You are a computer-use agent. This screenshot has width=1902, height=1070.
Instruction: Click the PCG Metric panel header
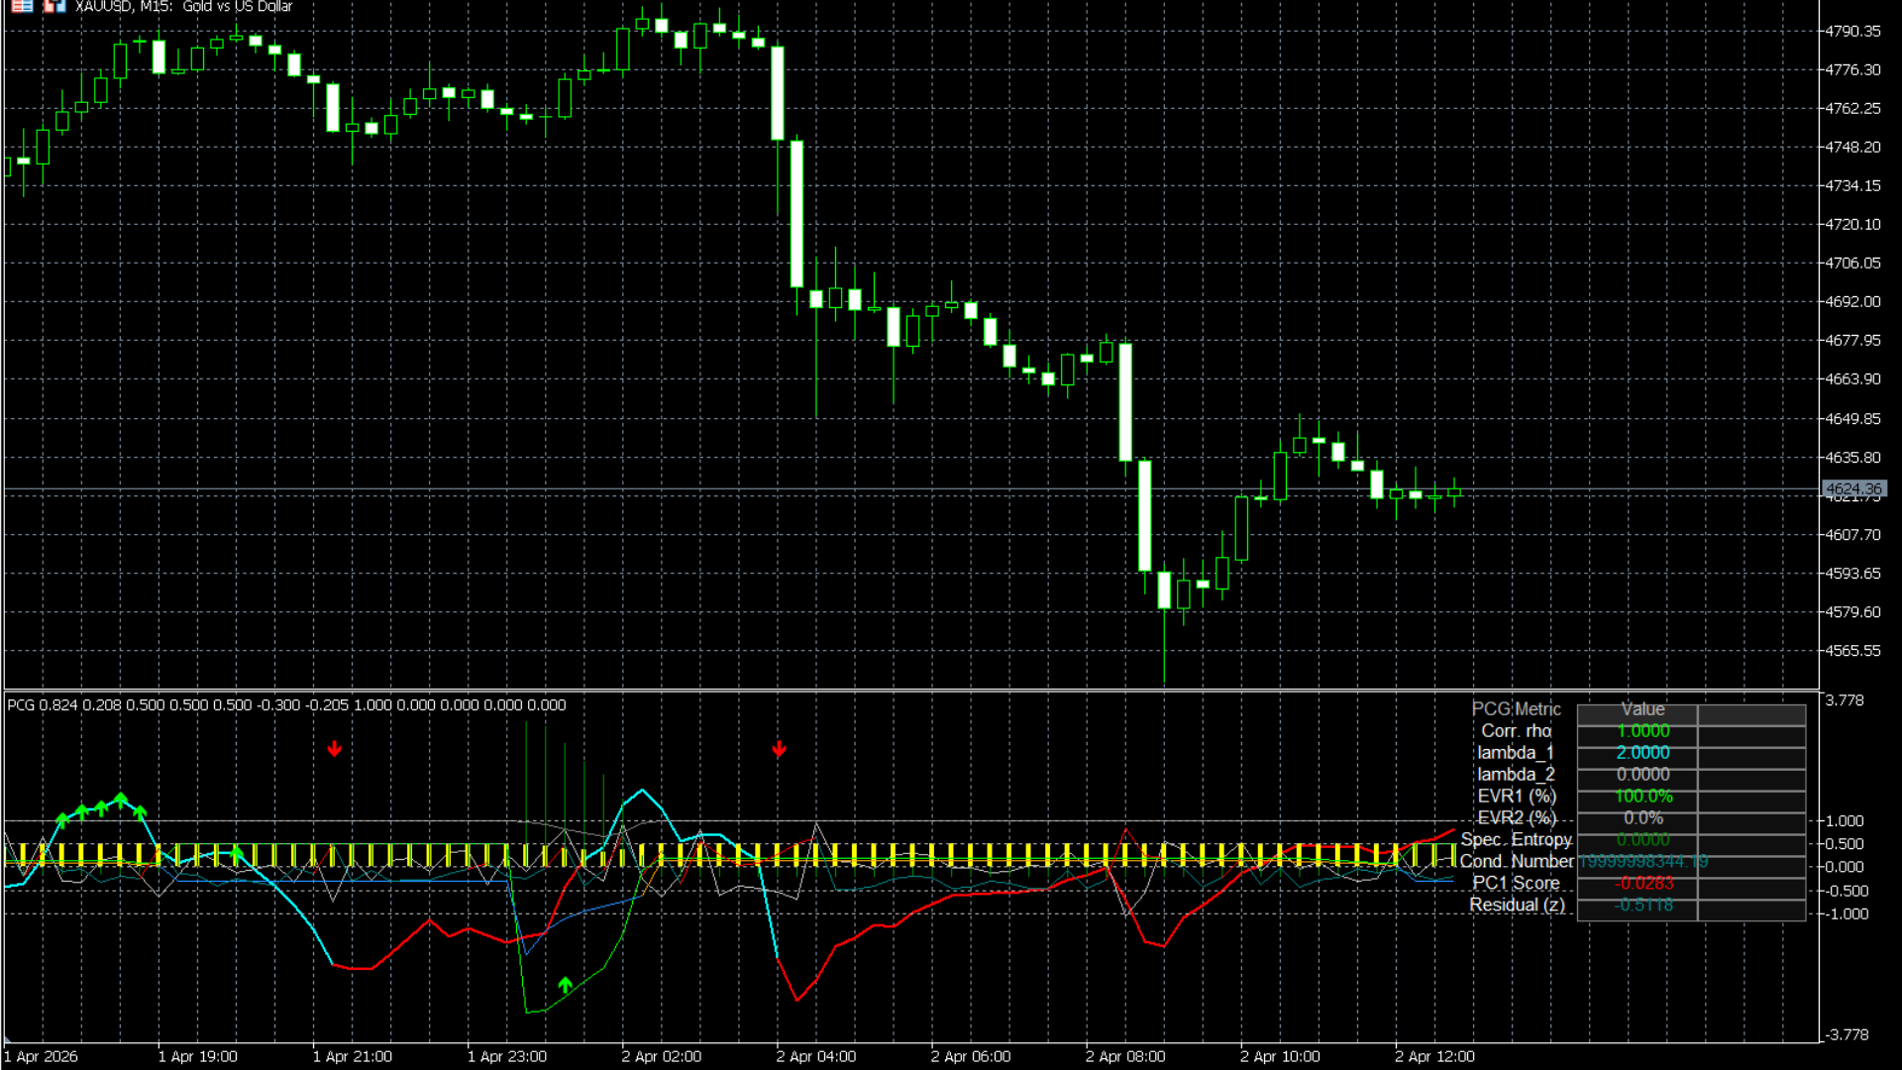click(x=1517, y=708)
